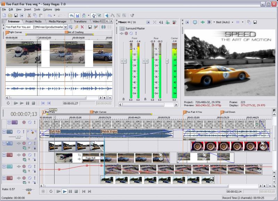
Task: Open Trimmer media file dropdown
Action: click(65, 27)
